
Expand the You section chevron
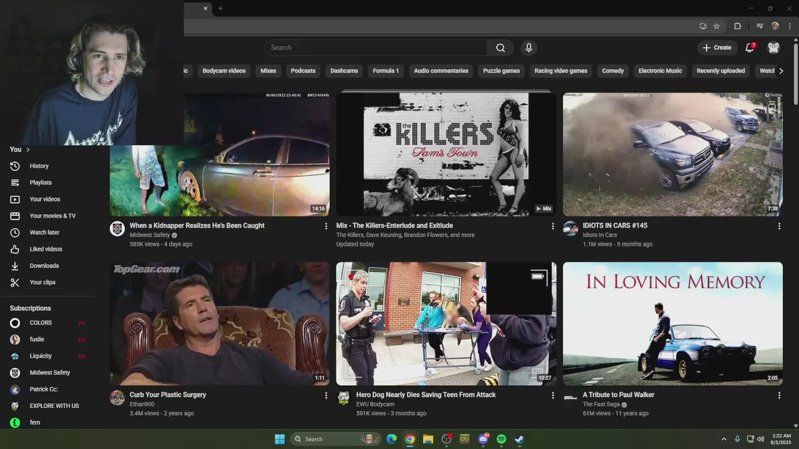coord(27,150)
